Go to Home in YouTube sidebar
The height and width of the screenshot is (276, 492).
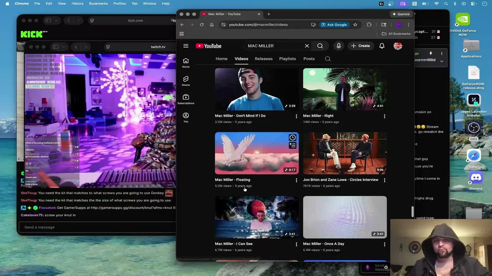[x=186, y=63]
